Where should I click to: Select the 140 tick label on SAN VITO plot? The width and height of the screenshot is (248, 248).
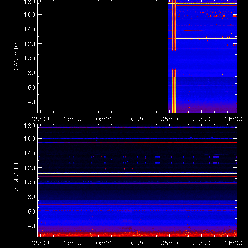(x=29, y=29)
